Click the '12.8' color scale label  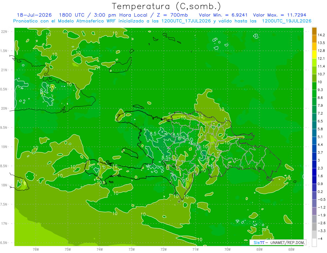coord(322,51)
